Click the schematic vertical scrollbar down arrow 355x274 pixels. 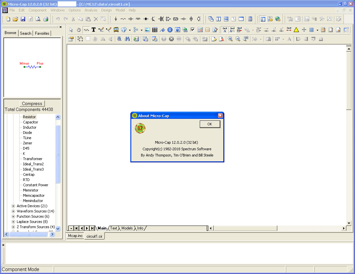coord(349,223)
